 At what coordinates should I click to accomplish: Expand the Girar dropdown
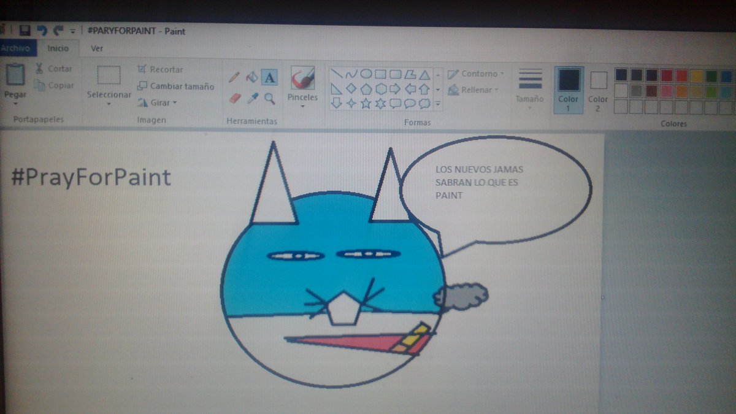tap(158, 103)
